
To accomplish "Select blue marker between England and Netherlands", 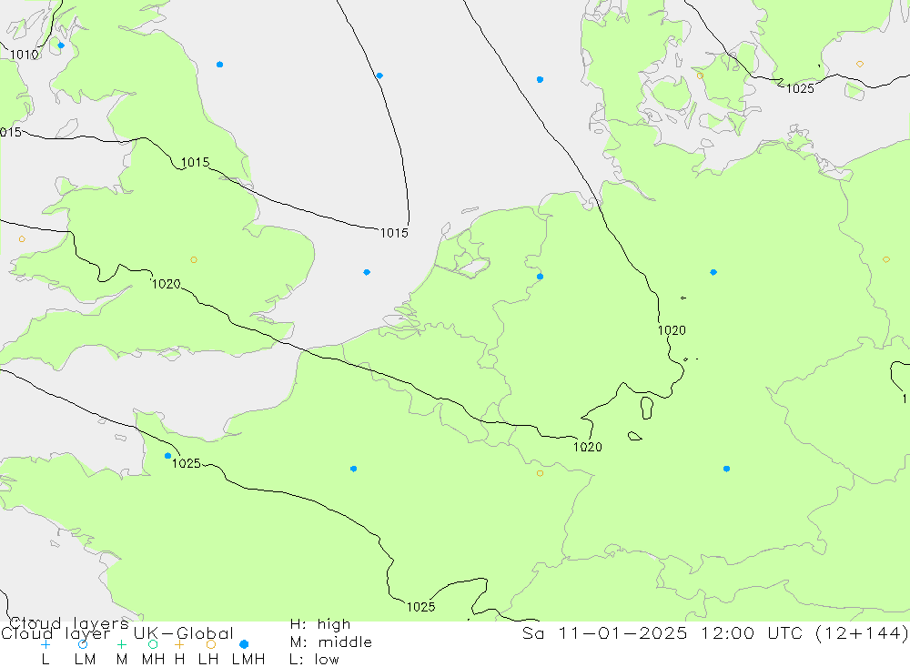I will (367, 272).
